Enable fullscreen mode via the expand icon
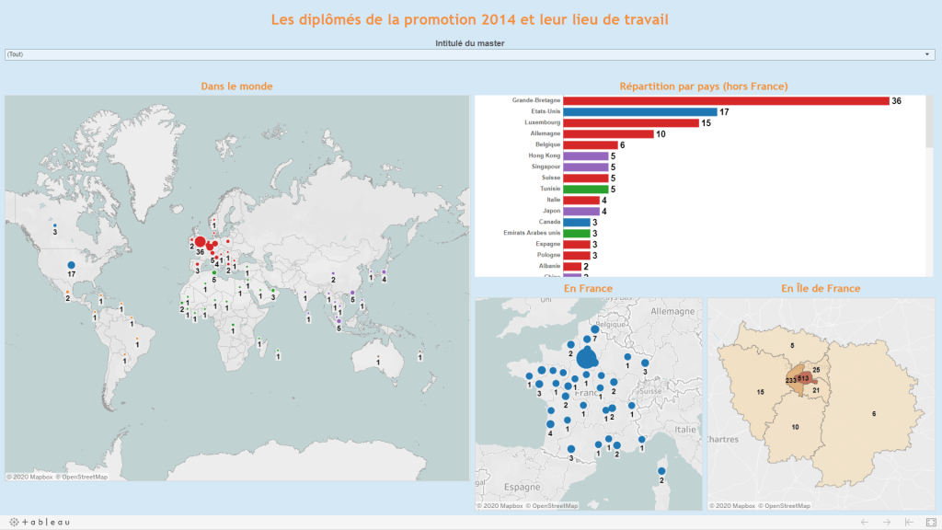Image resolution: width=942 pixels, height=530 pixels. coord(932,522)
